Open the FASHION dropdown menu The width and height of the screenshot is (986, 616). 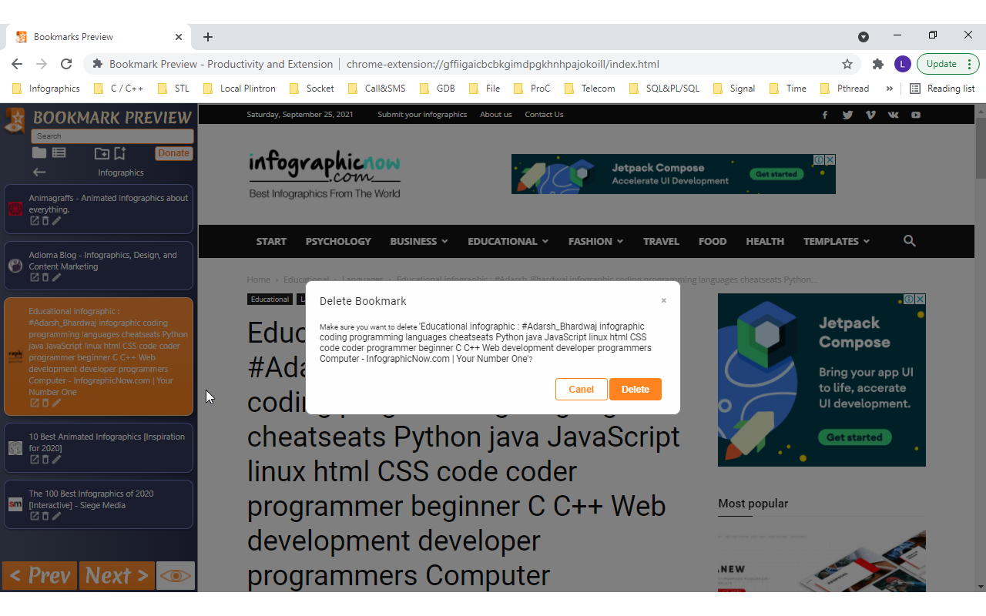[595, 241]
